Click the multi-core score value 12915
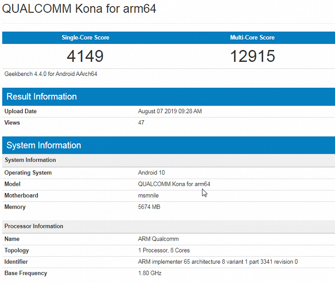The image size is (335, 283). 252,57
